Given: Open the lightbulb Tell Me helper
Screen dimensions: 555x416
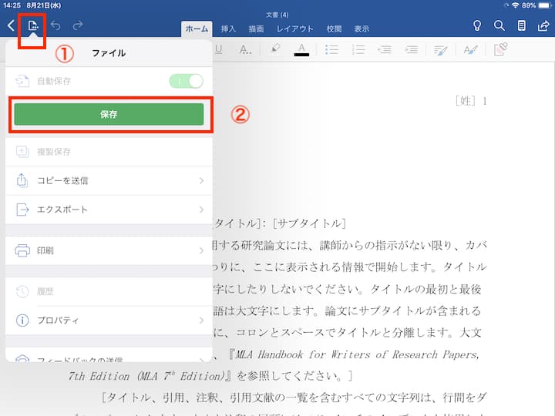Looking at the screenshot, I should (477, 25).
